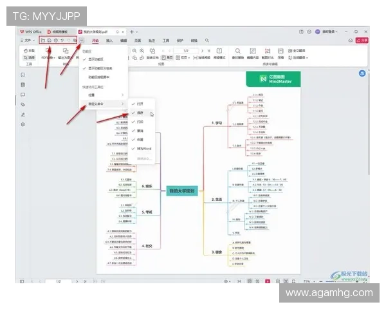
Task: Switch to the 插入 ribbon tab
Action: tap(109, 41)
